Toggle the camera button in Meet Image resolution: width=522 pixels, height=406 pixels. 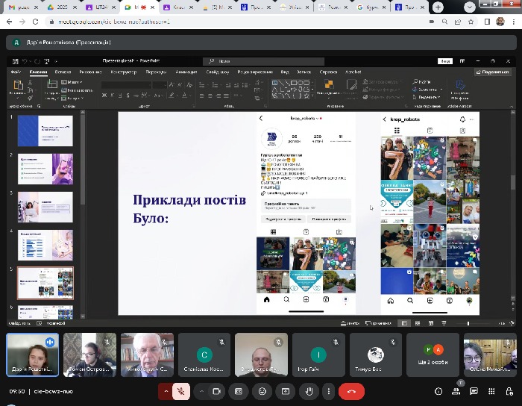(x=217, y=390)
